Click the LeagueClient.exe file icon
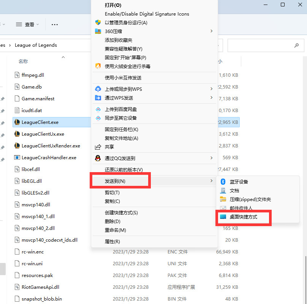The width and height of the screenshot is (307, 304). (x=17, y=122)
